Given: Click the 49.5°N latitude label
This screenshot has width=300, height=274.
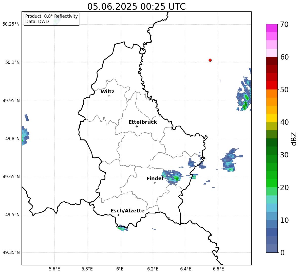Looking at the screenshot, I should [x=12, y=215].
